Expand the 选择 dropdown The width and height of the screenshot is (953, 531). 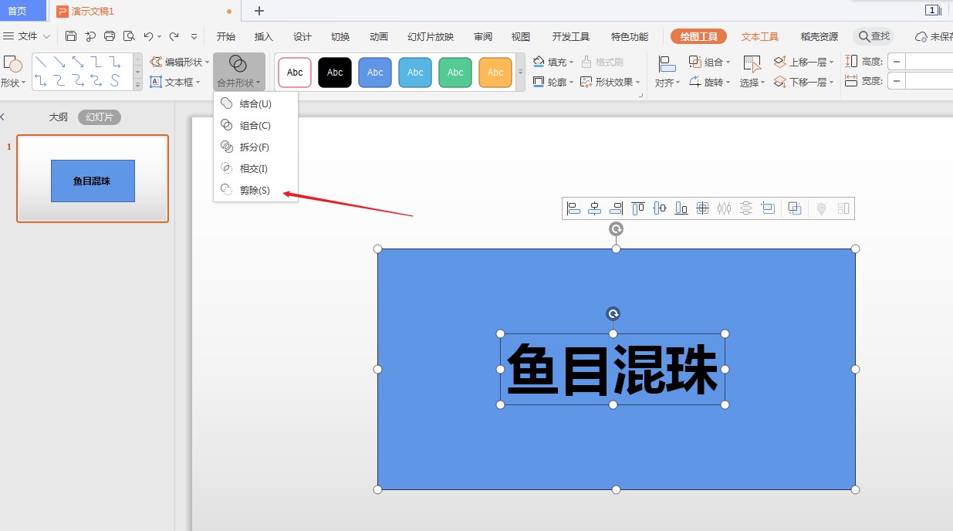pyautogui.click(x=751, y=82)
